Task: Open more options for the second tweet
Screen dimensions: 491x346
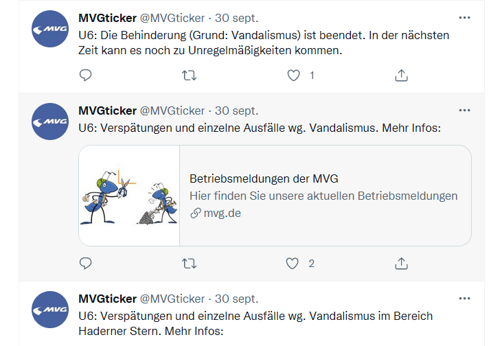Action: pyautogui.click(x=465, y=110)
